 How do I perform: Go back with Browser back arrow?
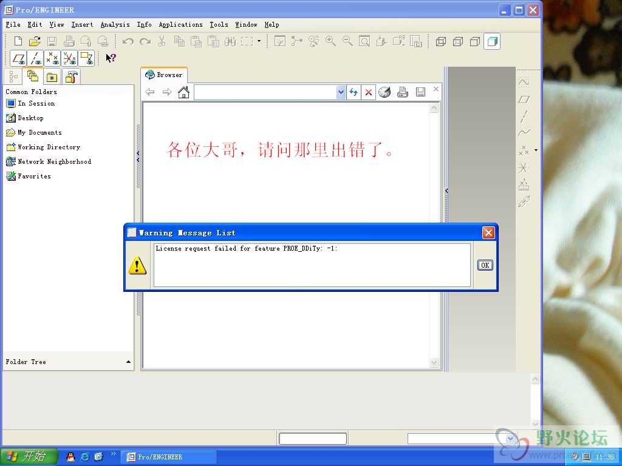pos(150,92)
